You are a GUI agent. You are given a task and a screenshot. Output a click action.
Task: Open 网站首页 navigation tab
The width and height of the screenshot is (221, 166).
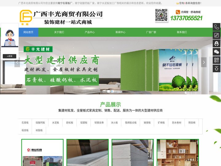pos(29,32)
